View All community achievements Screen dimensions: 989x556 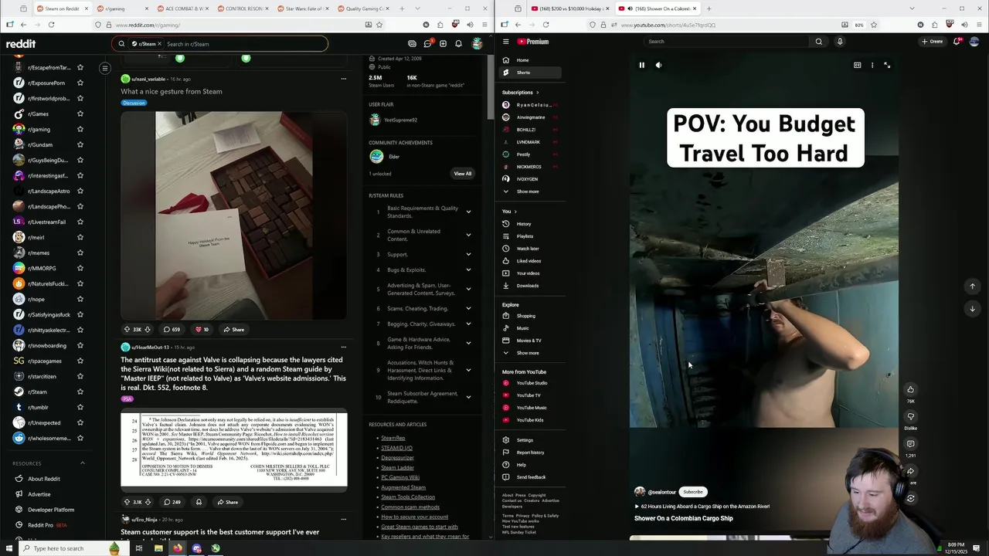click(462, 174)
